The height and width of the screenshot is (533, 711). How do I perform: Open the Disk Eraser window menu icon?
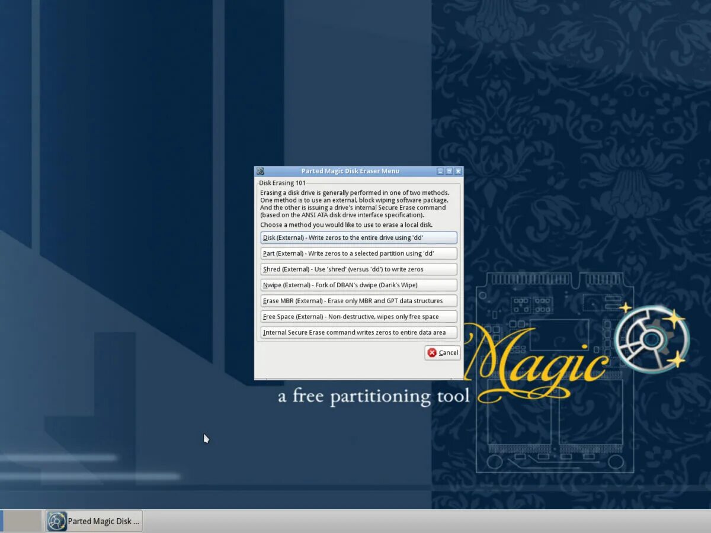260,171
